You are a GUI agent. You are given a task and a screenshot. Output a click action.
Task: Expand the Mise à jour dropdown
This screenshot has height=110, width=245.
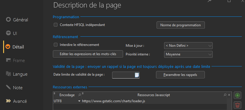[188, 46]
